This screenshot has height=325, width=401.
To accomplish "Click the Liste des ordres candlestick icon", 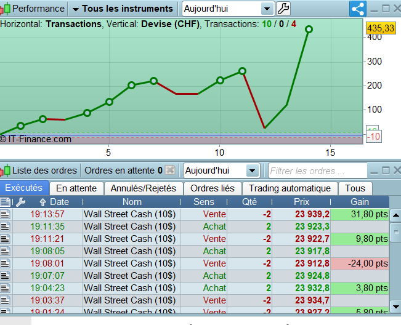I will (x=5, y=171).
